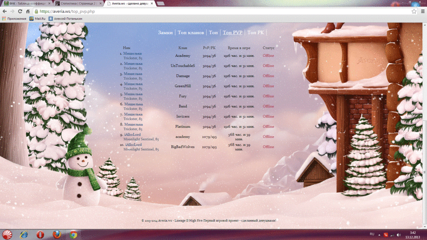Open the Топ кланов navigation link
Image resolution: width=427 pixels, height=240 pixels.
(x=191, y=32)
